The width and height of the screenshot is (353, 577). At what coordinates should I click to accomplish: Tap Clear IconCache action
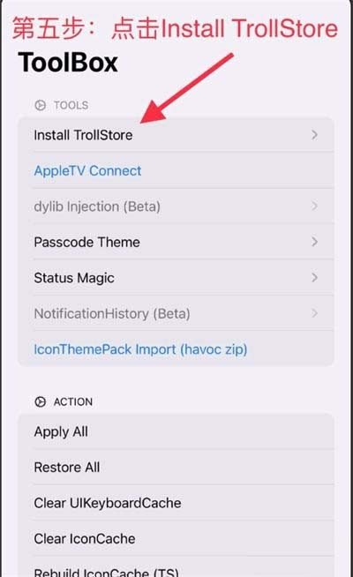(x=176, y=539)
